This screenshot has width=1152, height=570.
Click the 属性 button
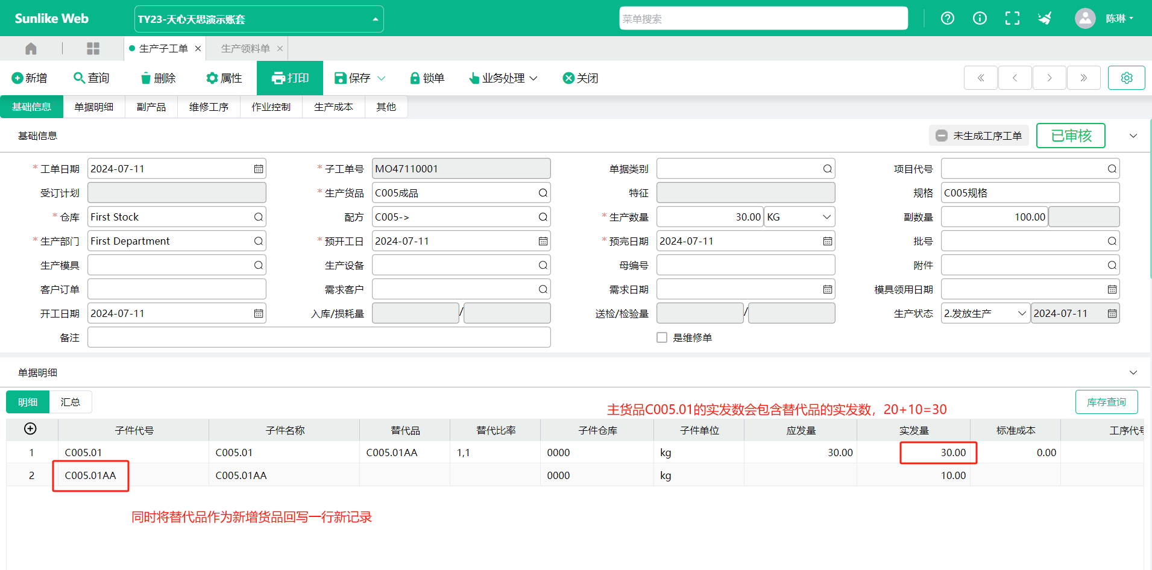pos(224,78)
